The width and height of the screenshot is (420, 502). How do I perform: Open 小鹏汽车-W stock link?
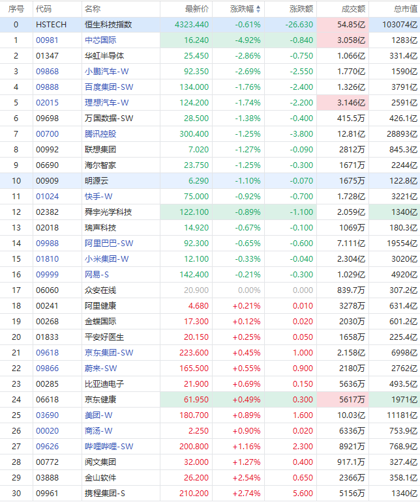coord(107,72)
